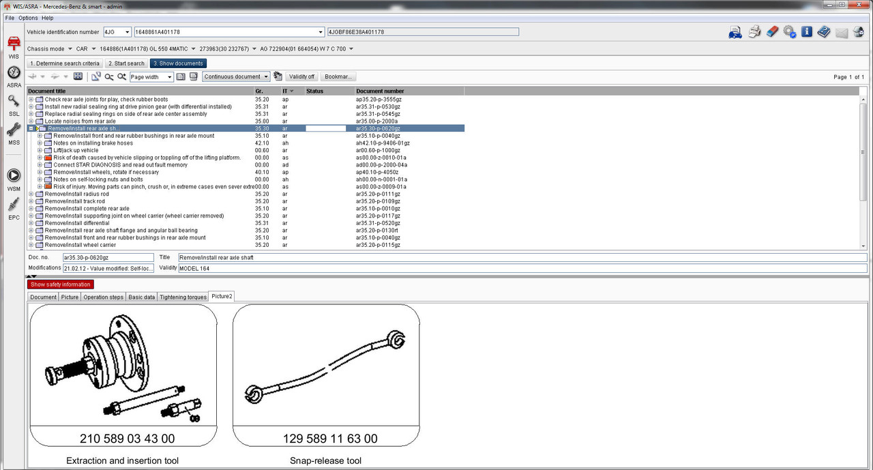Image resolution: width=873 pixels, height=470 pixels.
Task: Switch to the Picture tab
Action: coord(70,297)
